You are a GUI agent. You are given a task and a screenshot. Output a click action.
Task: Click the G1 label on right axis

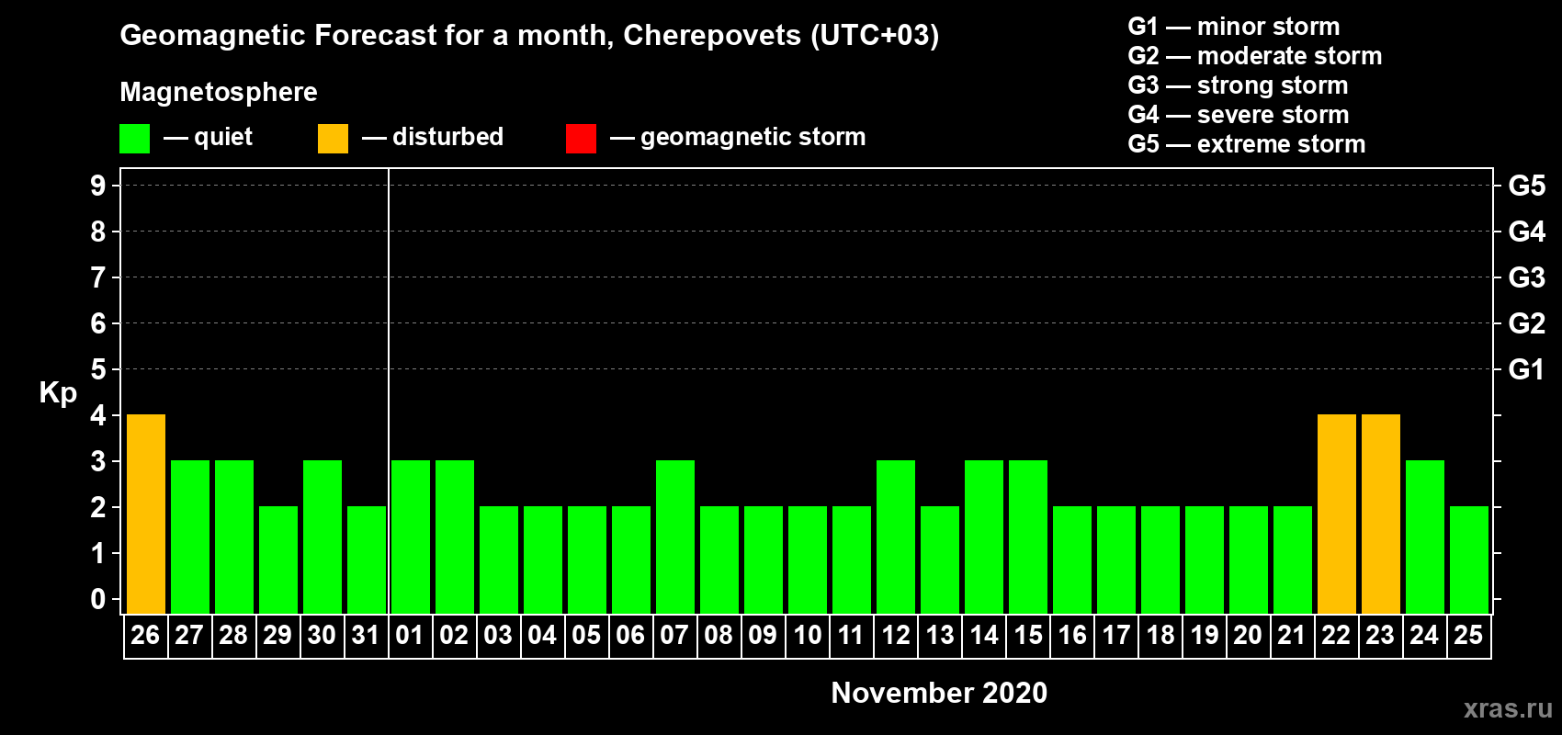(1526, 369)
